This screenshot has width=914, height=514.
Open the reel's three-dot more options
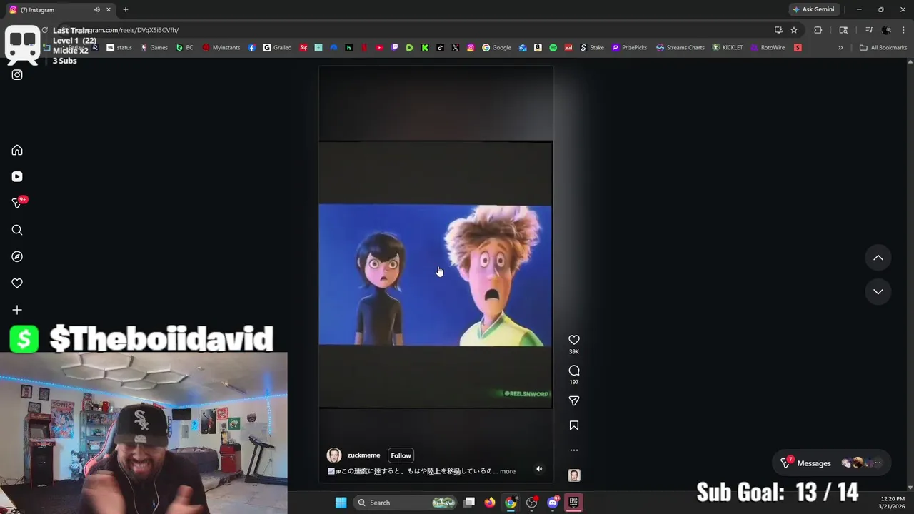point(574,450)
